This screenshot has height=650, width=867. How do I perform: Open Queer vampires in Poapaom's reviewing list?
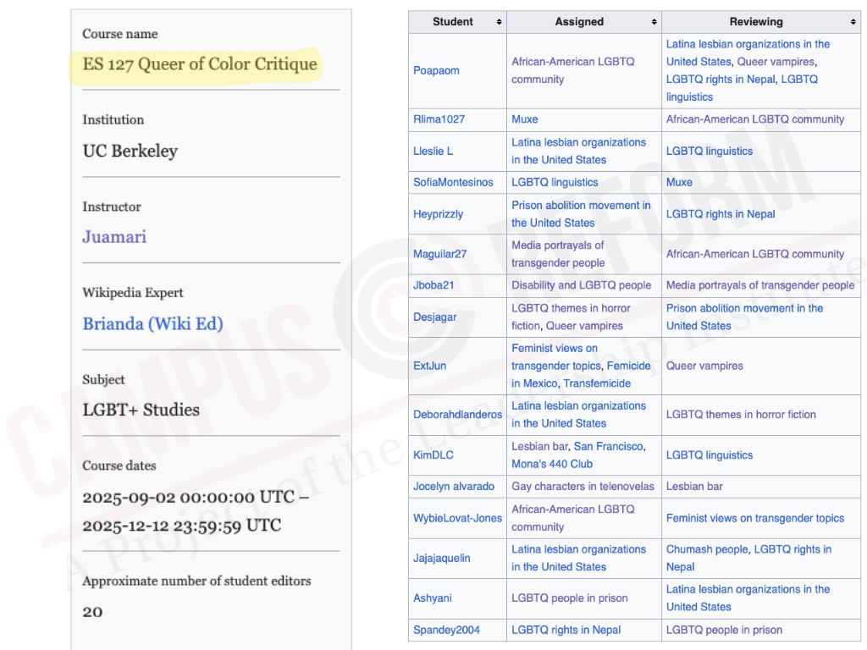point(776,62)
